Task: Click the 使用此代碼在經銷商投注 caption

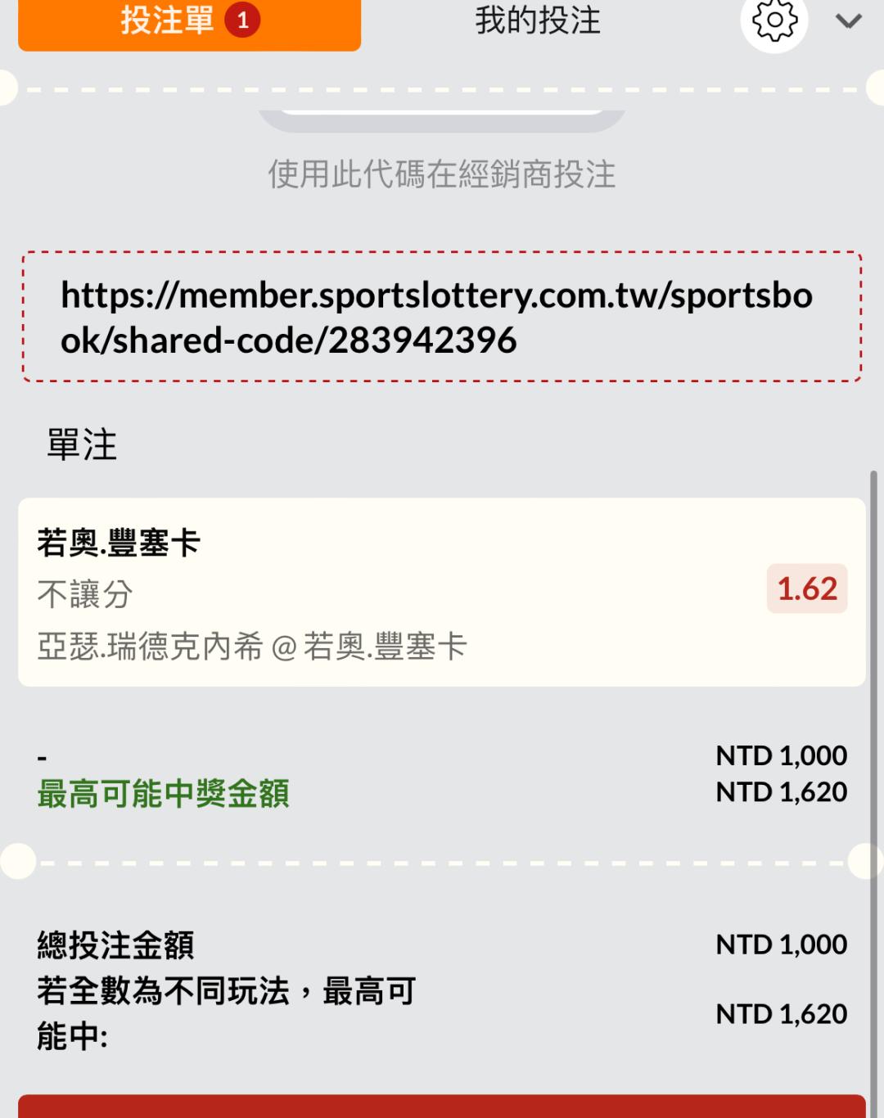Action: [x=442, y=174]
